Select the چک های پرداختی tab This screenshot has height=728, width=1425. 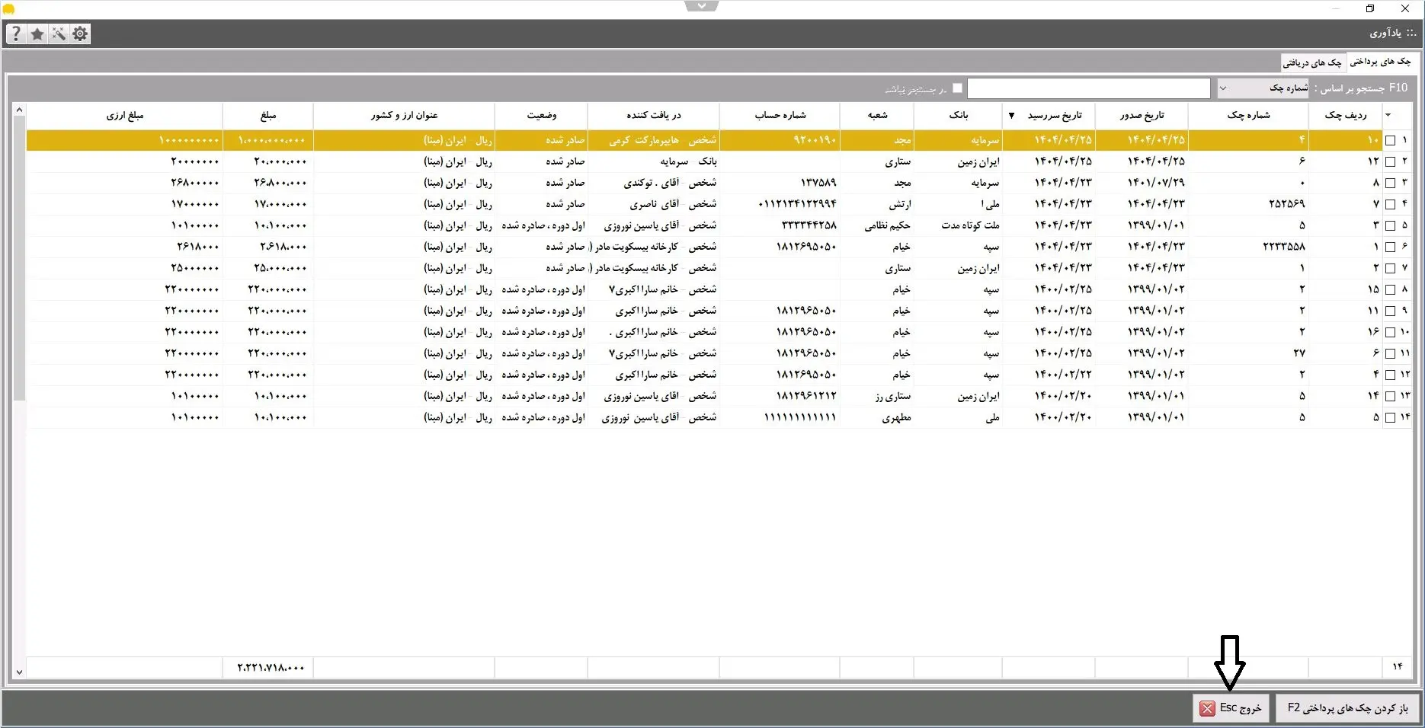coord(1380,62)
